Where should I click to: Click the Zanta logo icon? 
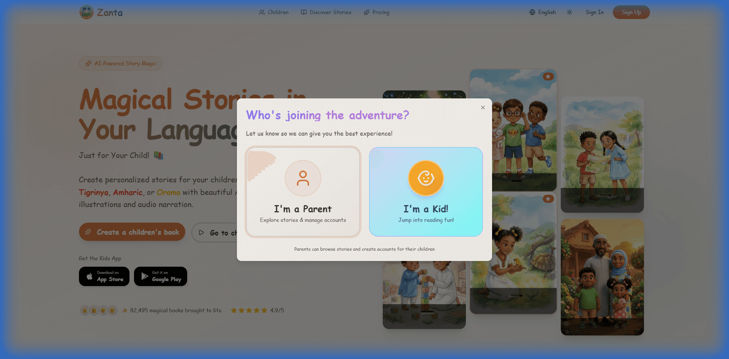tap(87, 12)
